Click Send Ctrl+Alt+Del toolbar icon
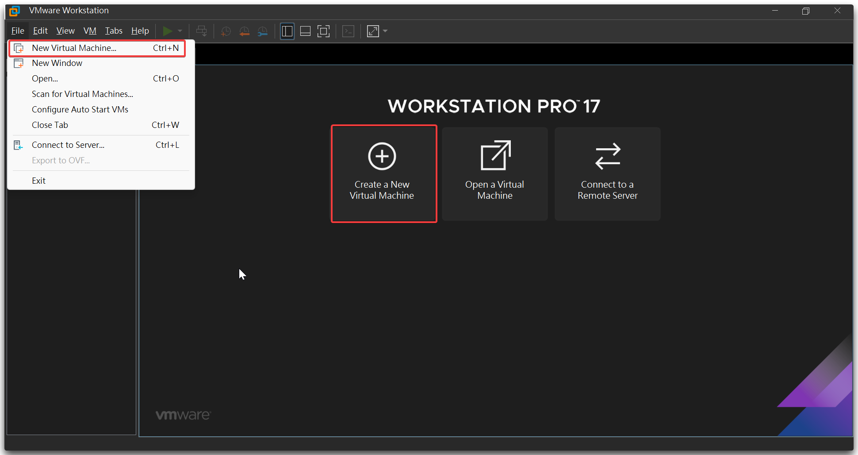 pyautogui.click(x=202, y=31)
